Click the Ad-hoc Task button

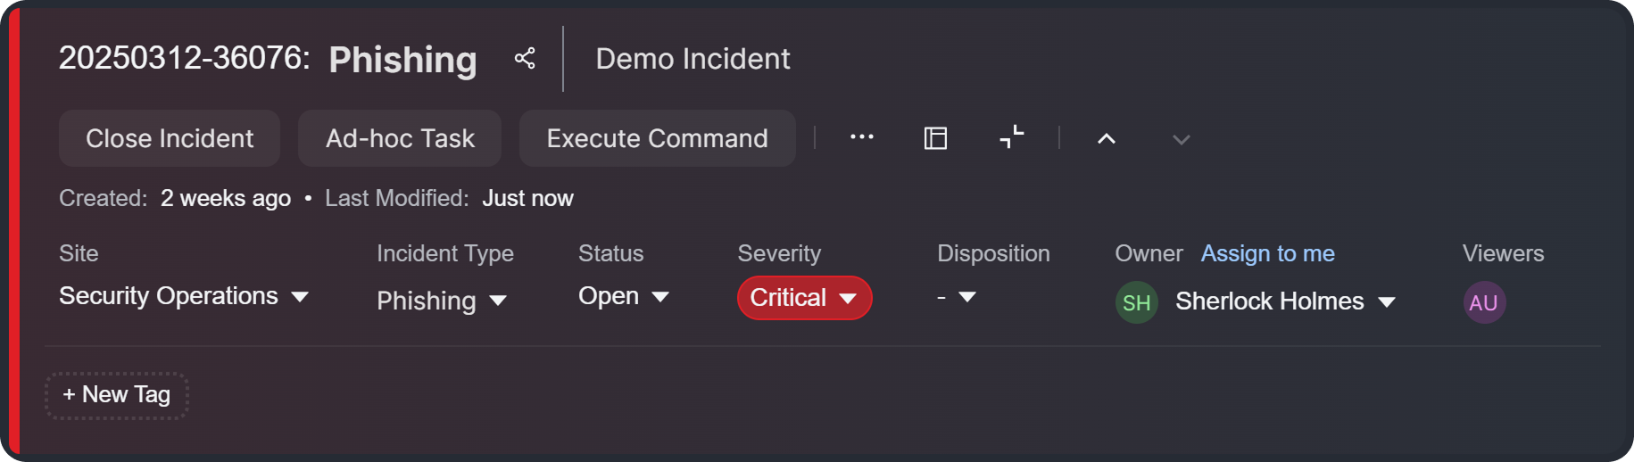click(x=400, y=138)
